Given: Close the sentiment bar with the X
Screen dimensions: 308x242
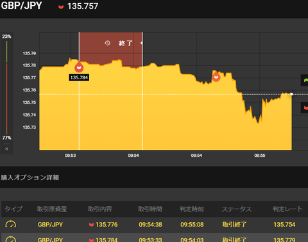Looking at the screenshot, I should pos(6,149).
